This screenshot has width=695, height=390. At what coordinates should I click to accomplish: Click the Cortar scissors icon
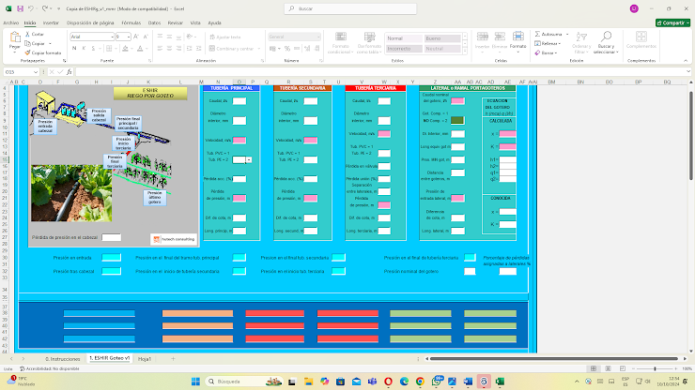28,33
